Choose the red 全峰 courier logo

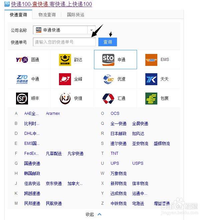click(x=65, y=79)
